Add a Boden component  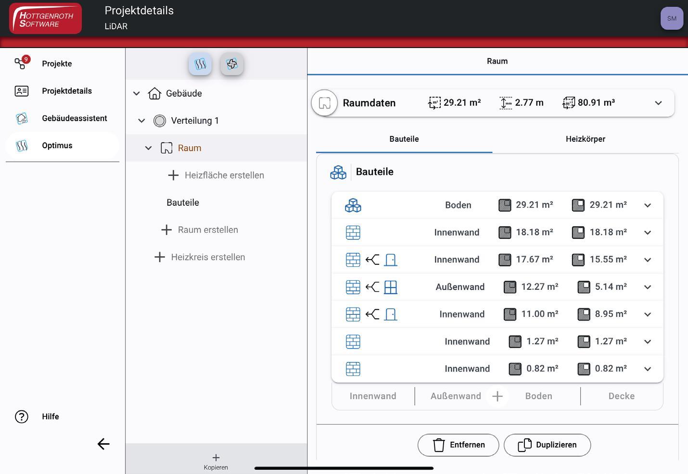coord(539,396)
